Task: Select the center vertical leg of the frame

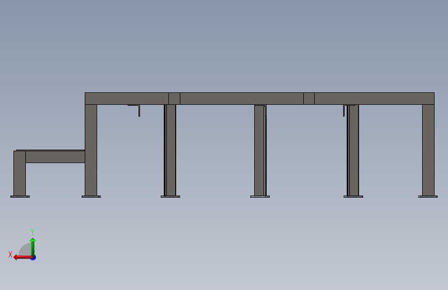Action: coord(259,150)
